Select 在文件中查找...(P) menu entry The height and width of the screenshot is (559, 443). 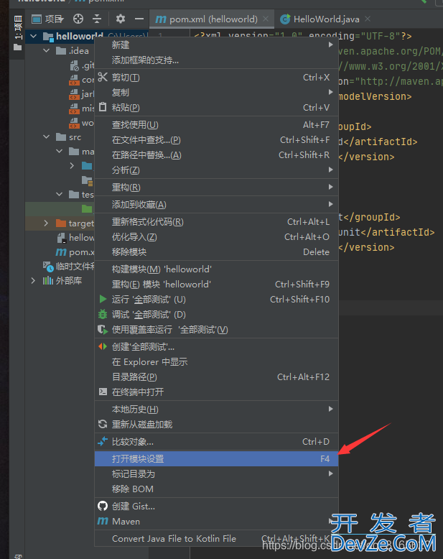(217, 139)
